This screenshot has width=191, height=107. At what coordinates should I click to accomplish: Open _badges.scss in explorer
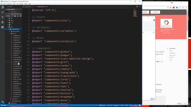click(x=17, y=36)
